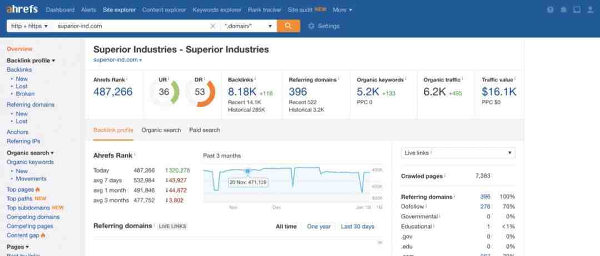Image resolution: width=600 pixels, height=256 pixels.
Task: Open Competing domains in the sidebar
Action: [33, 217]
